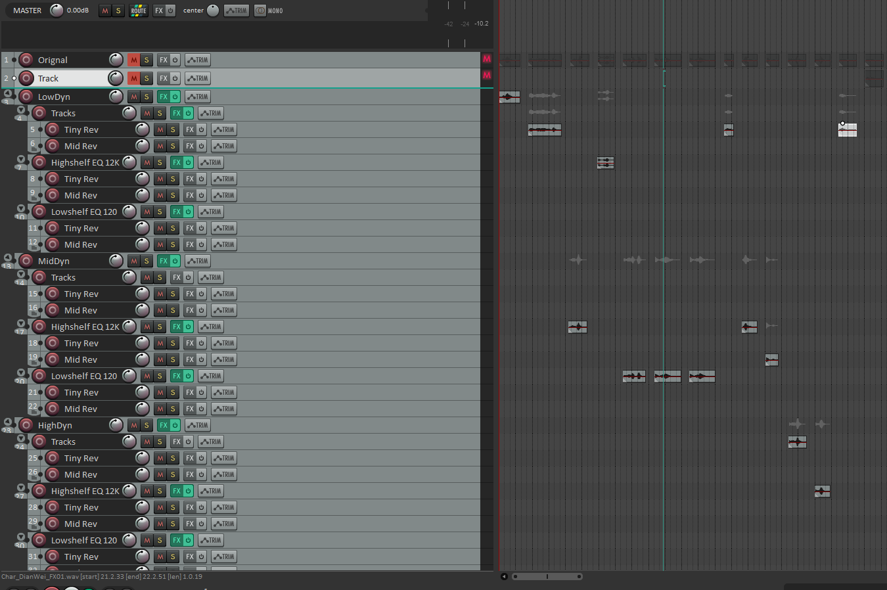Arm track 2 named Track for recording
Screen dimensions: 887x590
click(26, 78)
